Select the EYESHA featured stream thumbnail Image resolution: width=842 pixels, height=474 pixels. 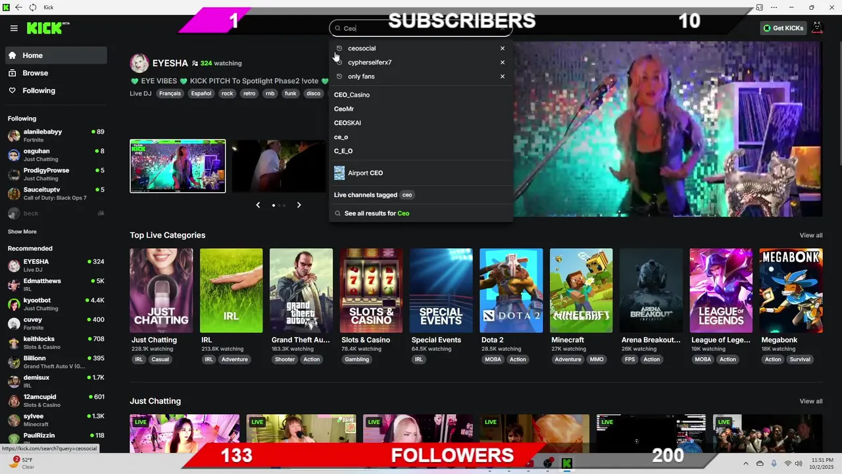tap(178, 166)
